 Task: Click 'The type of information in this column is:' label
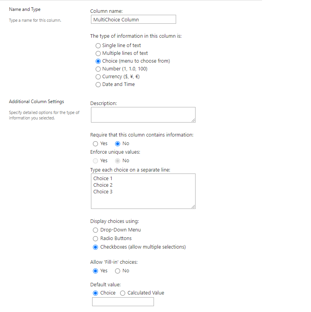coord(136,36)
